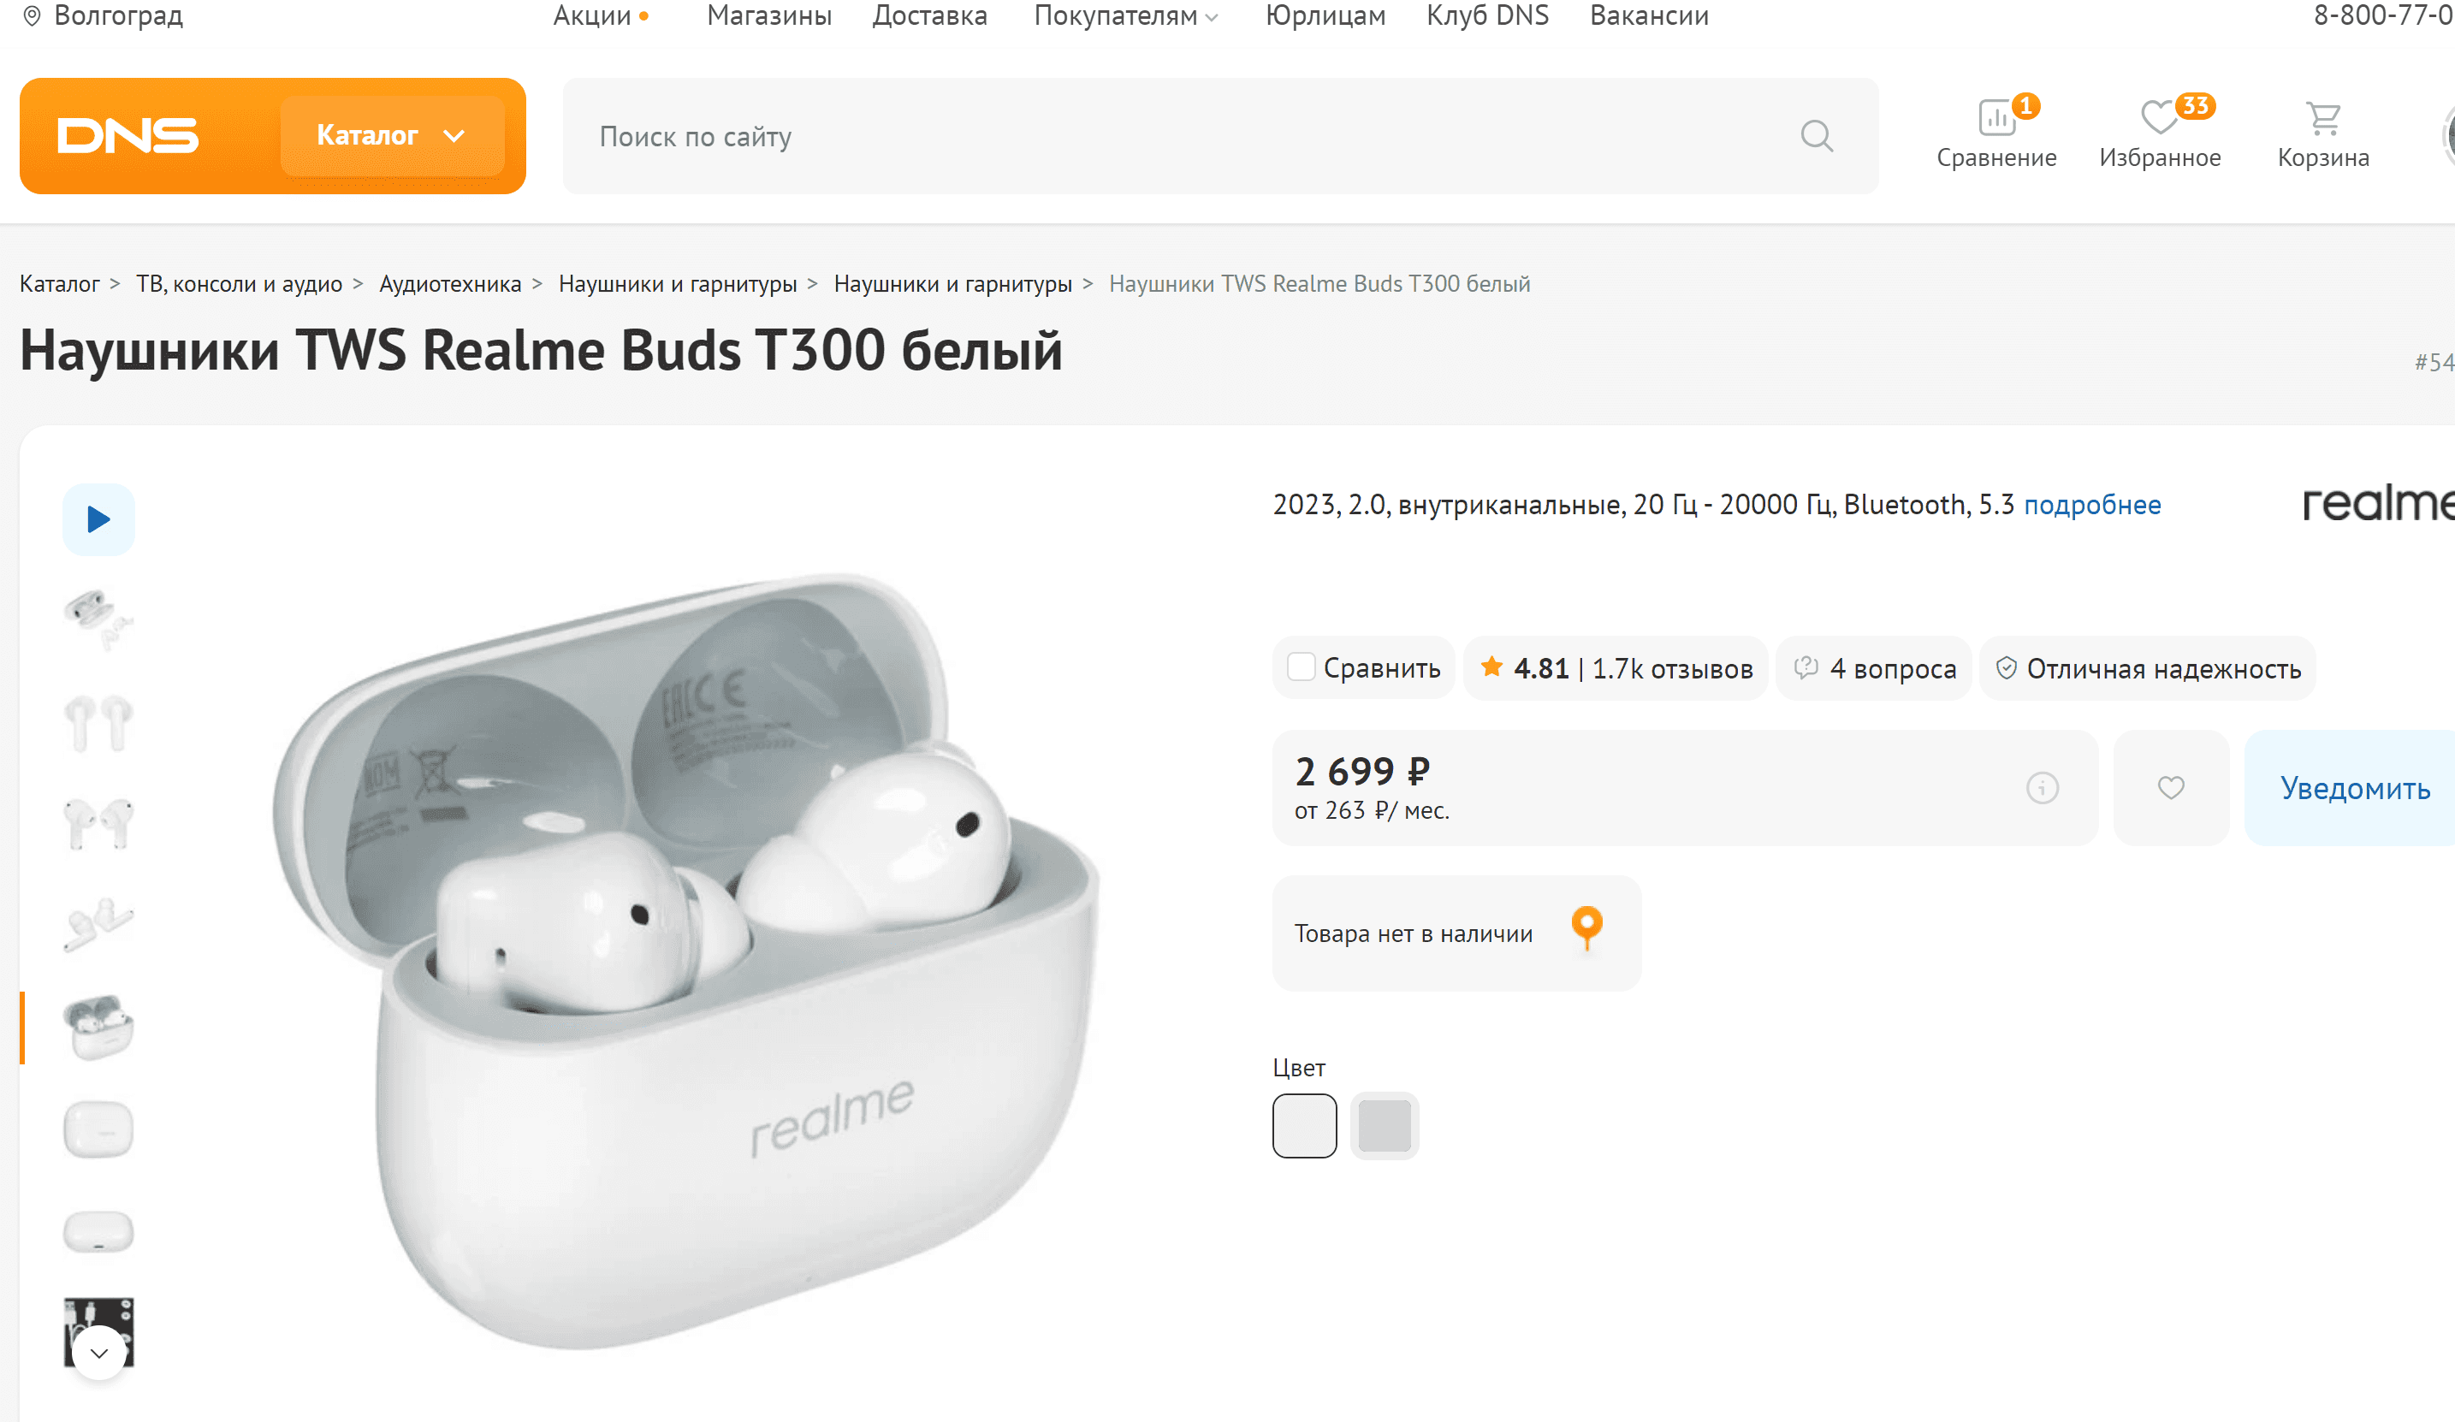The height and width of the screenshot is (1422, 2455).
Task: Click the Волгоград city location selector
Action: pos(104,15)
